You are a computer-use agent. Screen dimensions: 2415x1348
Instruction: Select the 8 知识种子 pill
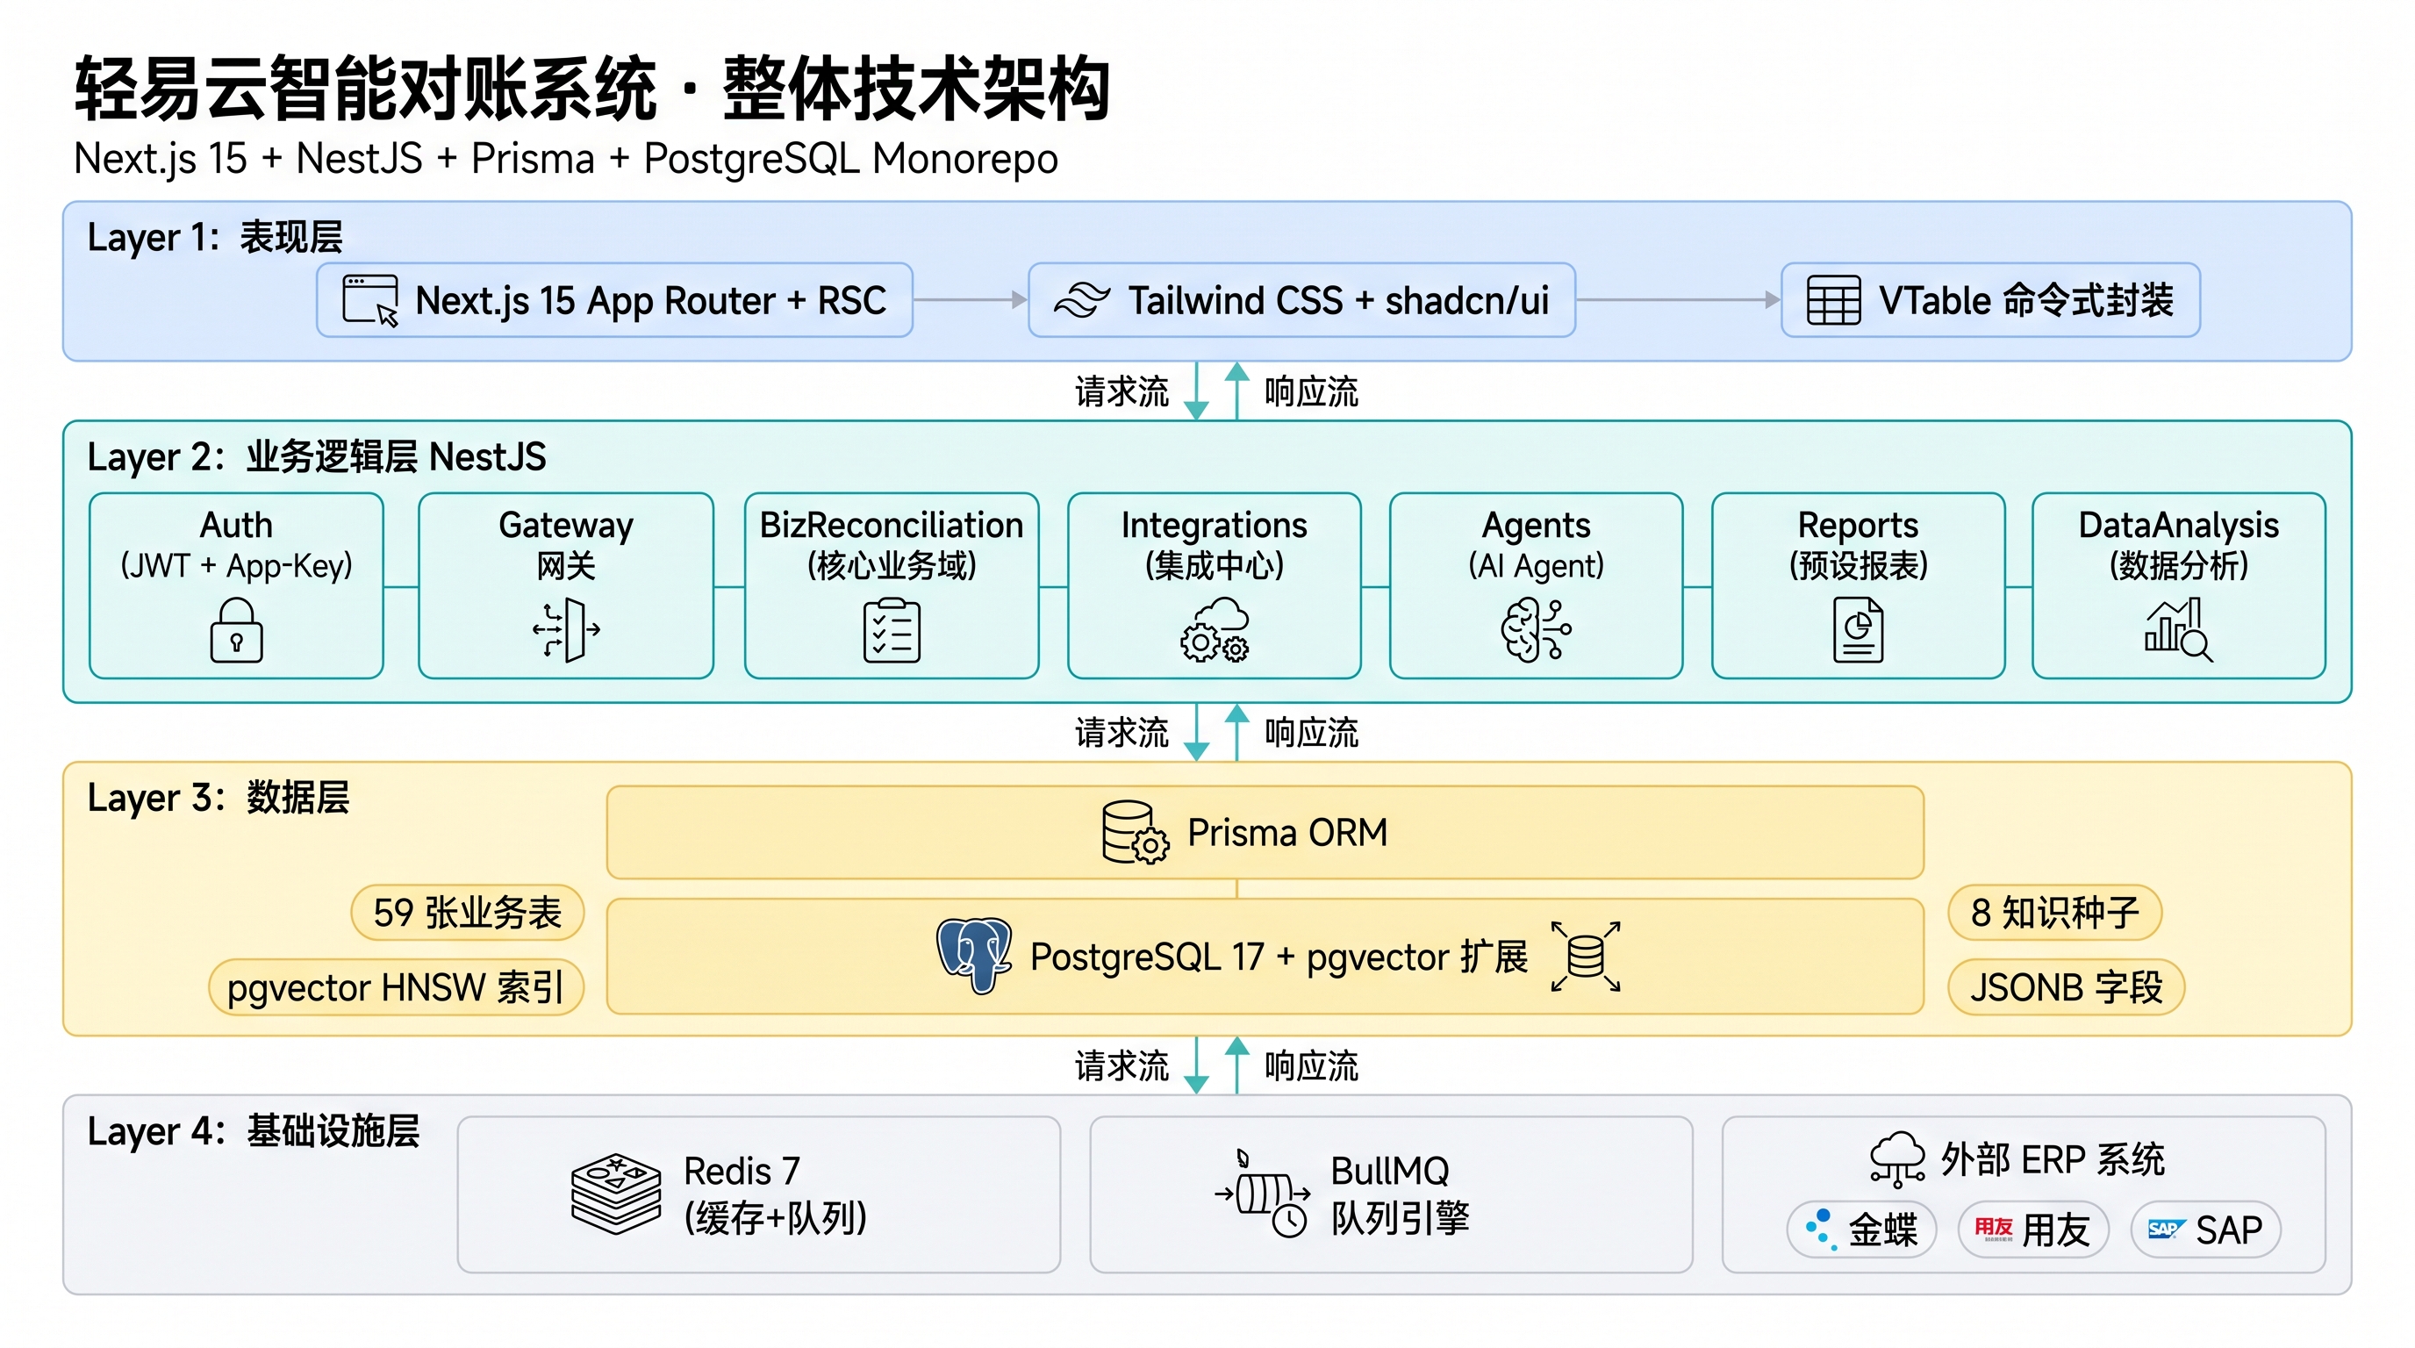click(2054, 912)
